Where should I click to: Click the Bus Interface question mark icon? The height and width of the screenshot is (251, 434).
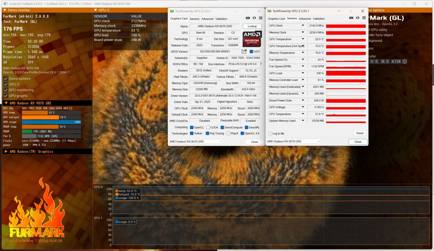coord(261,64)
